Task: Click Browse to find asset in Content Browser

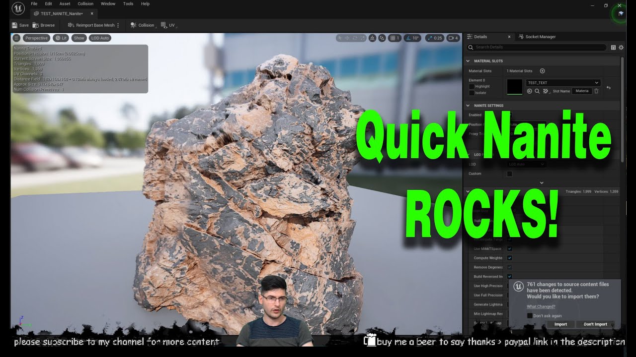Action: tap(44, 25)
